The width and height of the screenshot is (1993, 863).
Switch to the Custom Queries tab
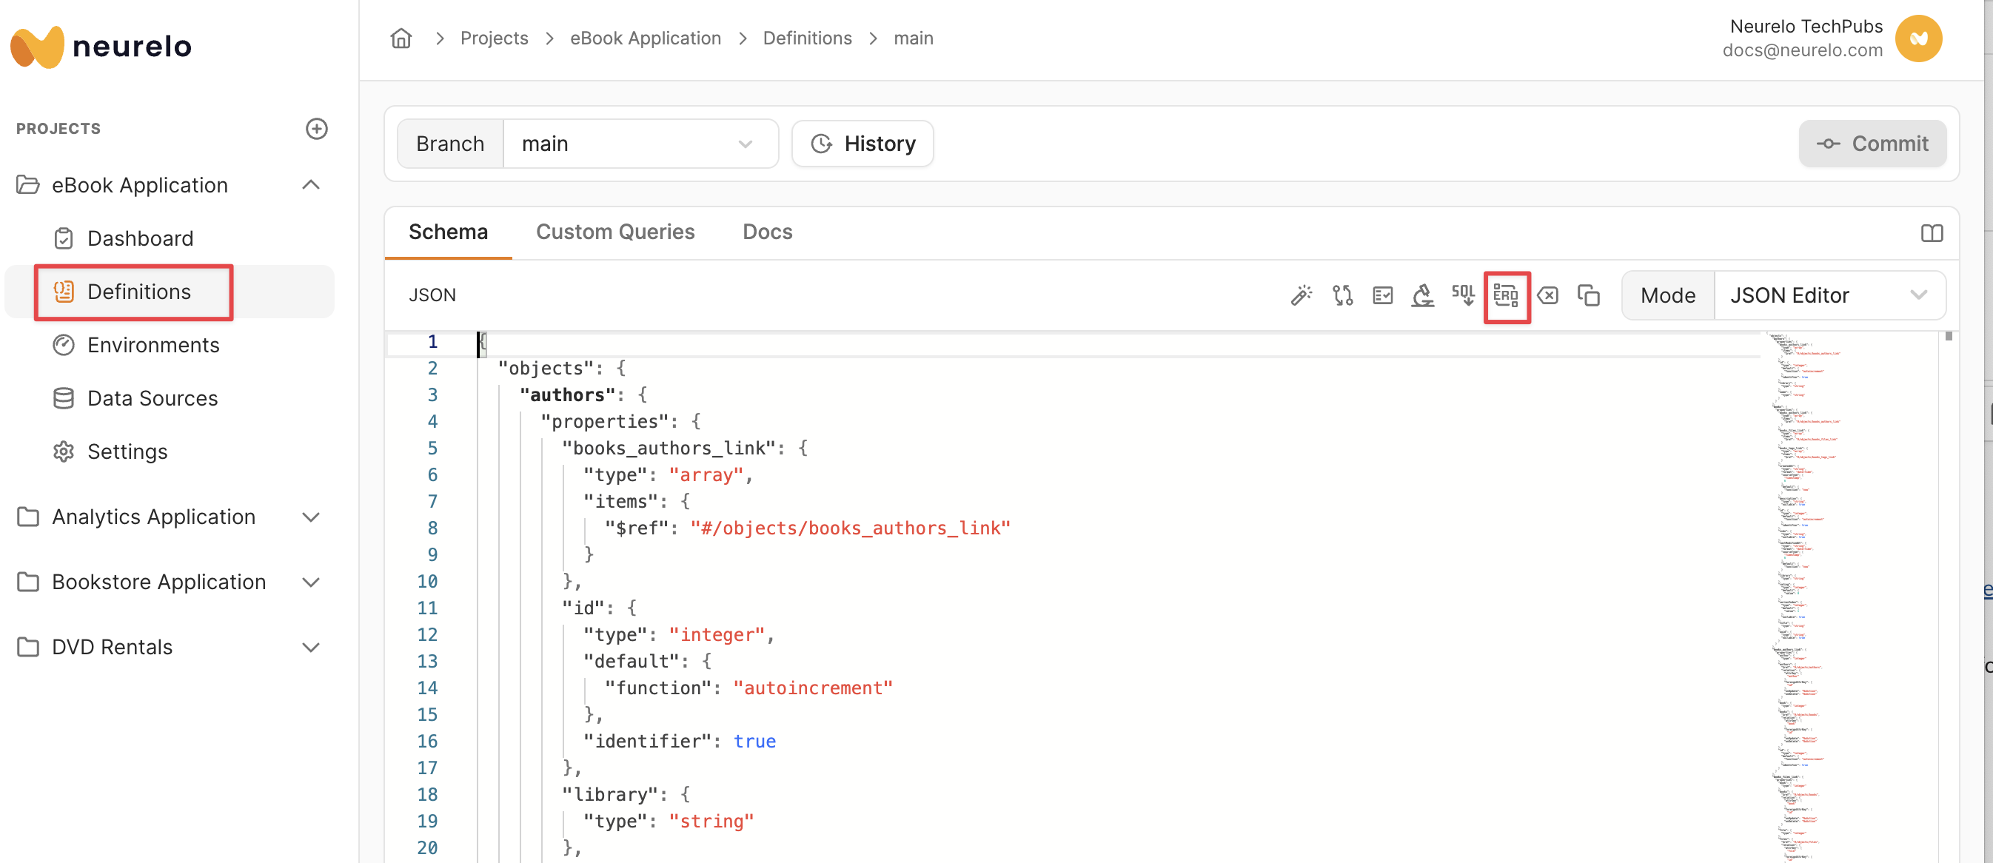615,232
